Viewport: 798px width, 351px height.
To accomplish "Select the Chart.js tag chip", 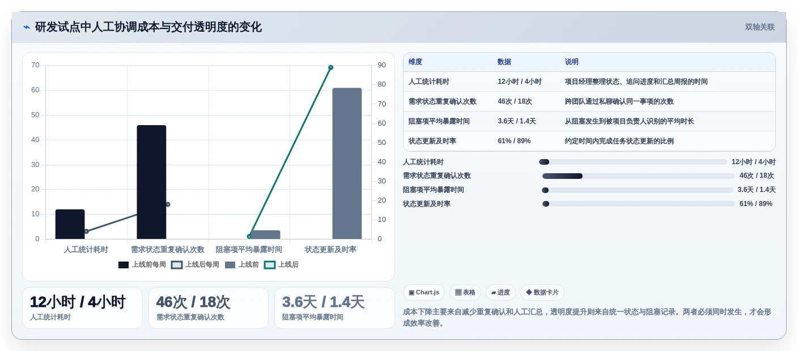I will (424, 293).
